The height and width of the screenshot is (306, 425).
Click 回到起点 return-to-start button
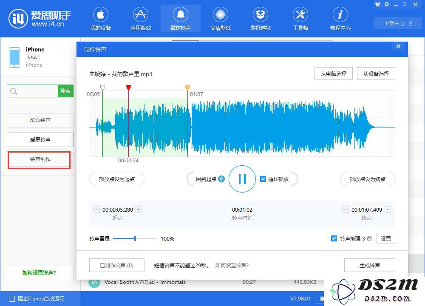point(210,179)
